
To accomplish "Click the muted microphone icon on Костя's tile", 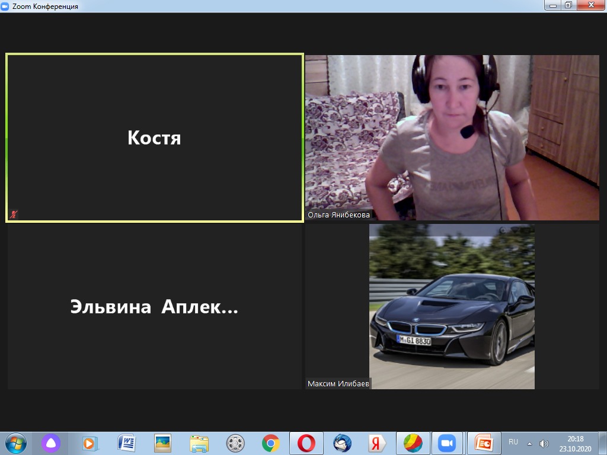I will click(x=14, y=214).
